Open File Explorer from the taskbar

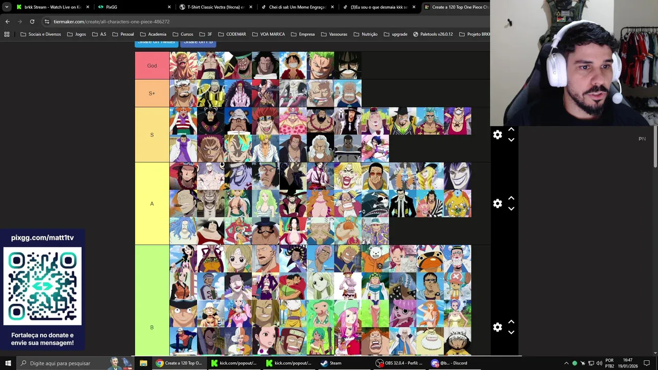143,363
